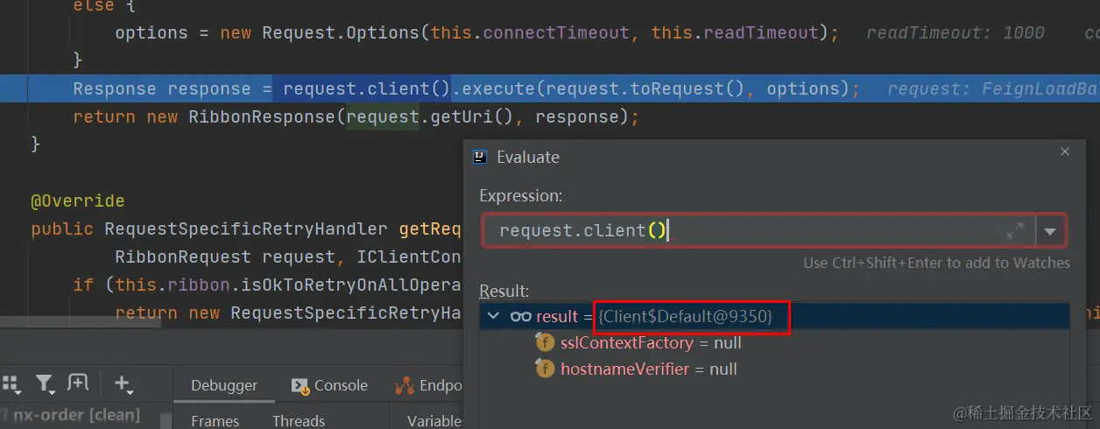Click the Result: label
Image resolution: width=1100 pixels, height=429 pixels.
[504, 291]
